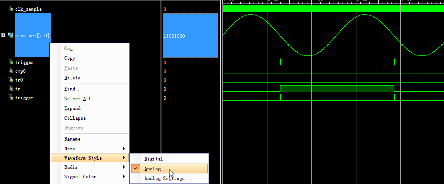The image size is (444, 184).
Task: Open Analog Settings... dialog
Action: 168,178
